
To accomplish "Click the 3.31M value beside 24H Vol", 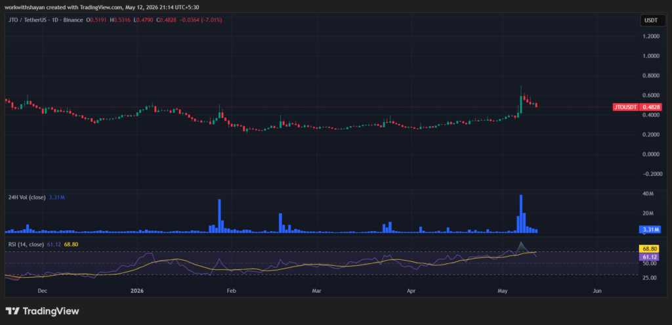I will (55, 197).
